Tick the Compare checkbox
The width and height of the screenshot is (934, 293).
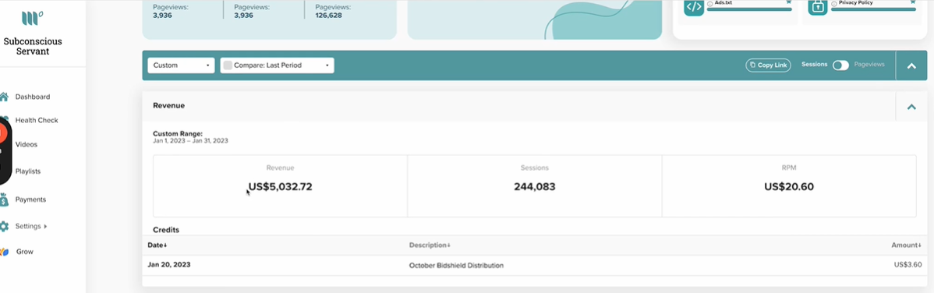pyautogui.click(x=228, y=65)
